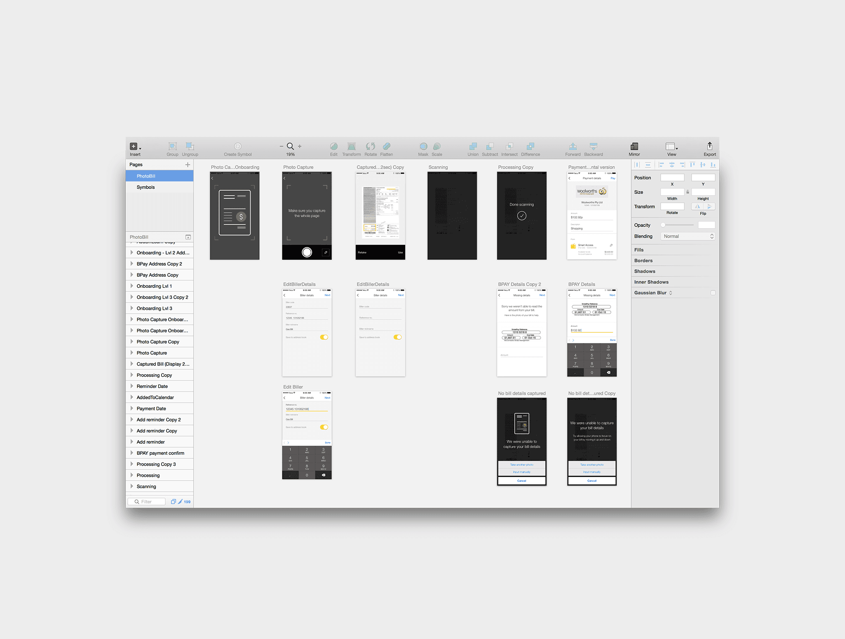Image resolution: width=845 pixels, height=639 pixels.
Task: Click zoom magnifier icon above 19%
Action: 290,146
